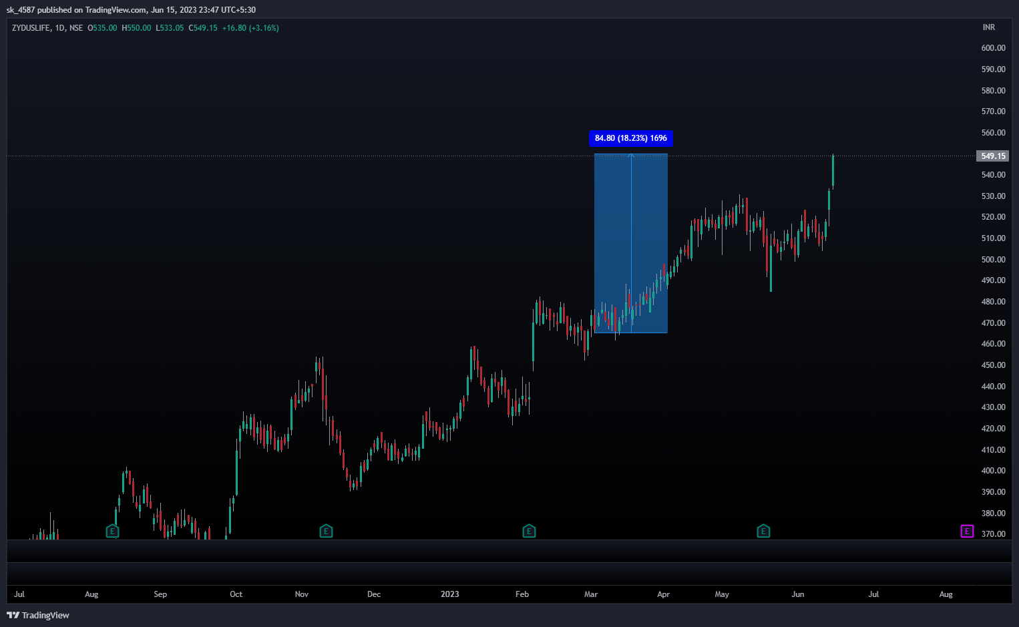Click the 430.00 price axis label
The height and width of the screenshot is (627, 1019).
pos(993,407)
